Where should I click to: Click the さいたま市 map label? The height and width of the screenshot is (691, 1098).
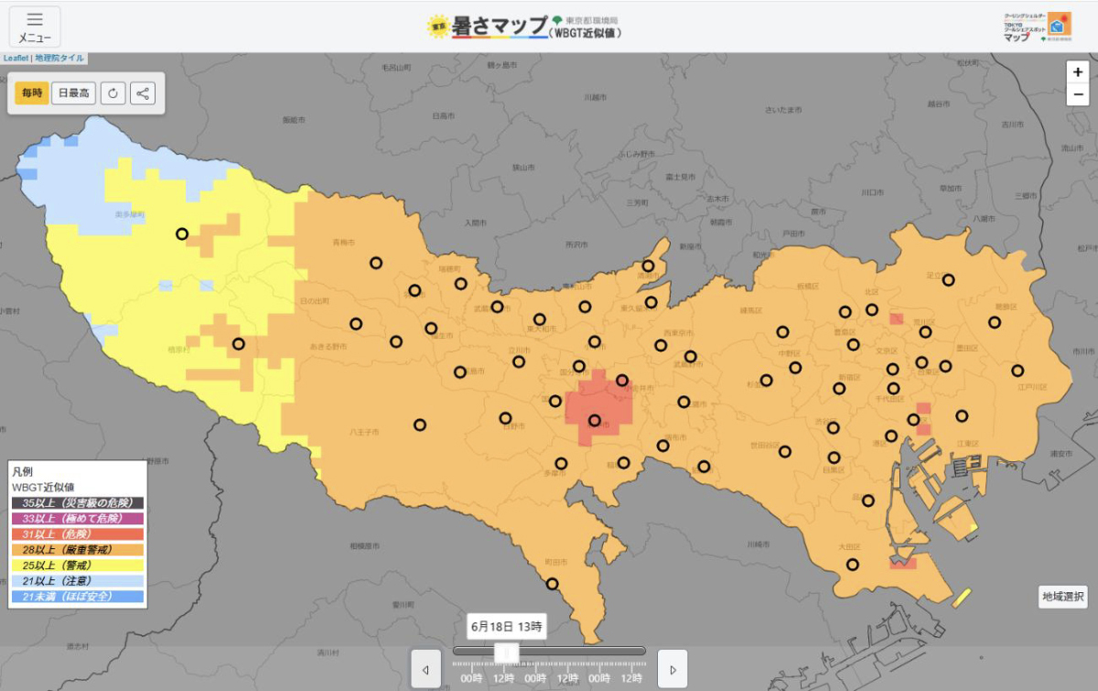784,110
